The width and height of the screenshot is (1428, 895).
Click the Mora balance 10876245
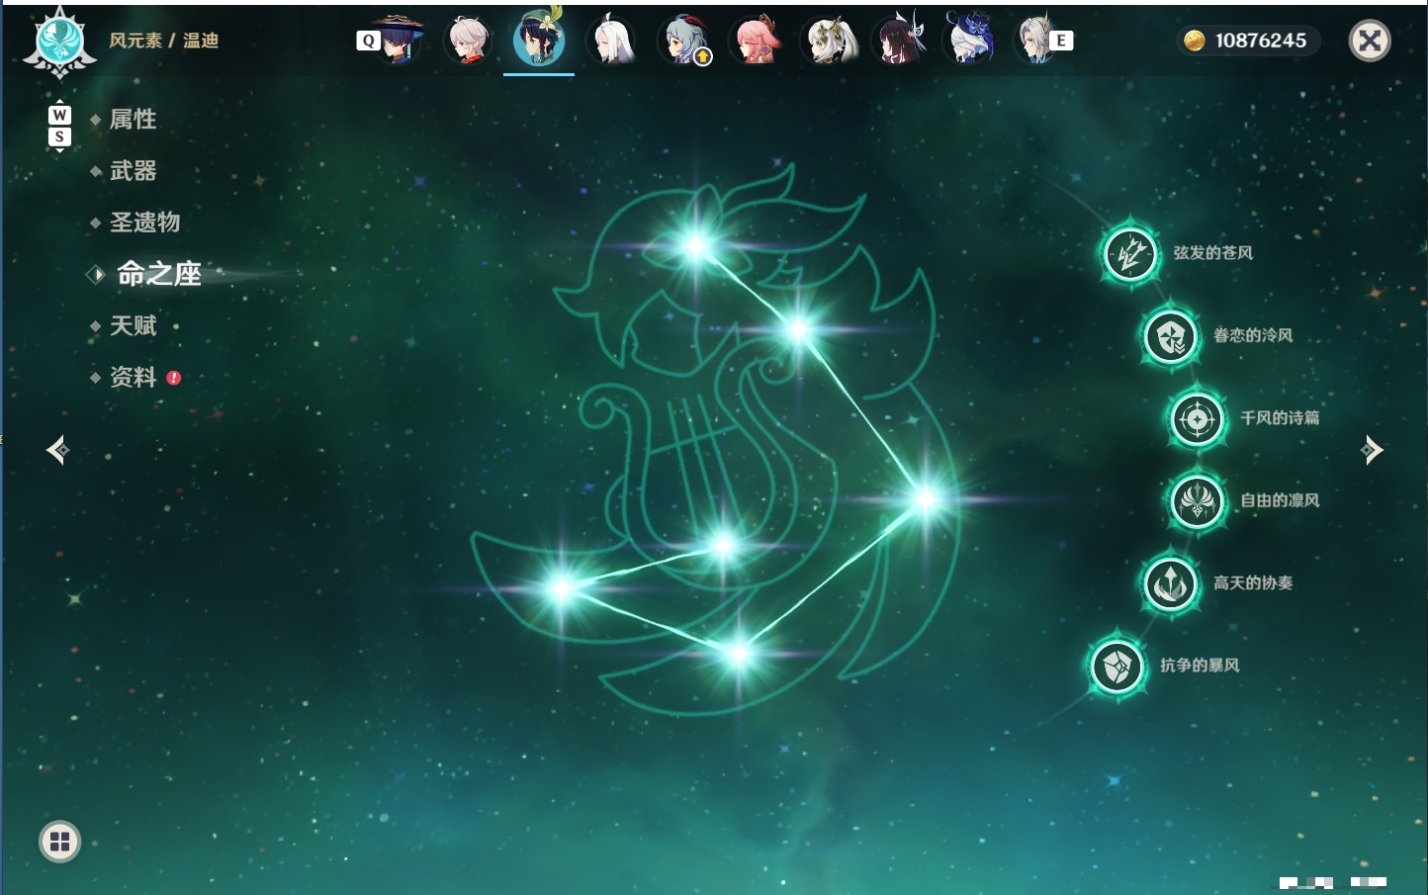[1249, 41]
